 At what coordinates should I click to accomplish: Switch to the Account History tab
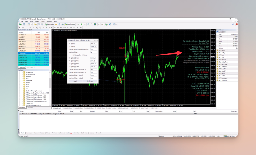pos(39,133)
